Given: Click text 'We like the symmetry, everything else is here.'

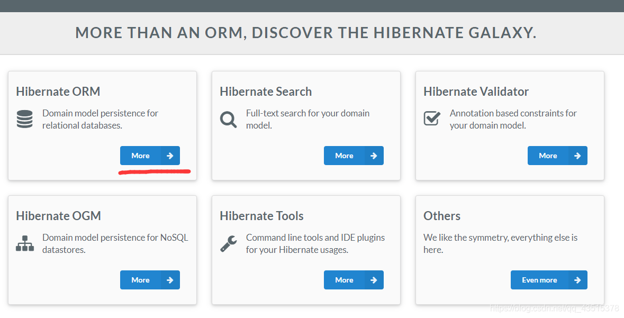Looking at the screenshot, I should pyautogui.click(x=500, y=243).
